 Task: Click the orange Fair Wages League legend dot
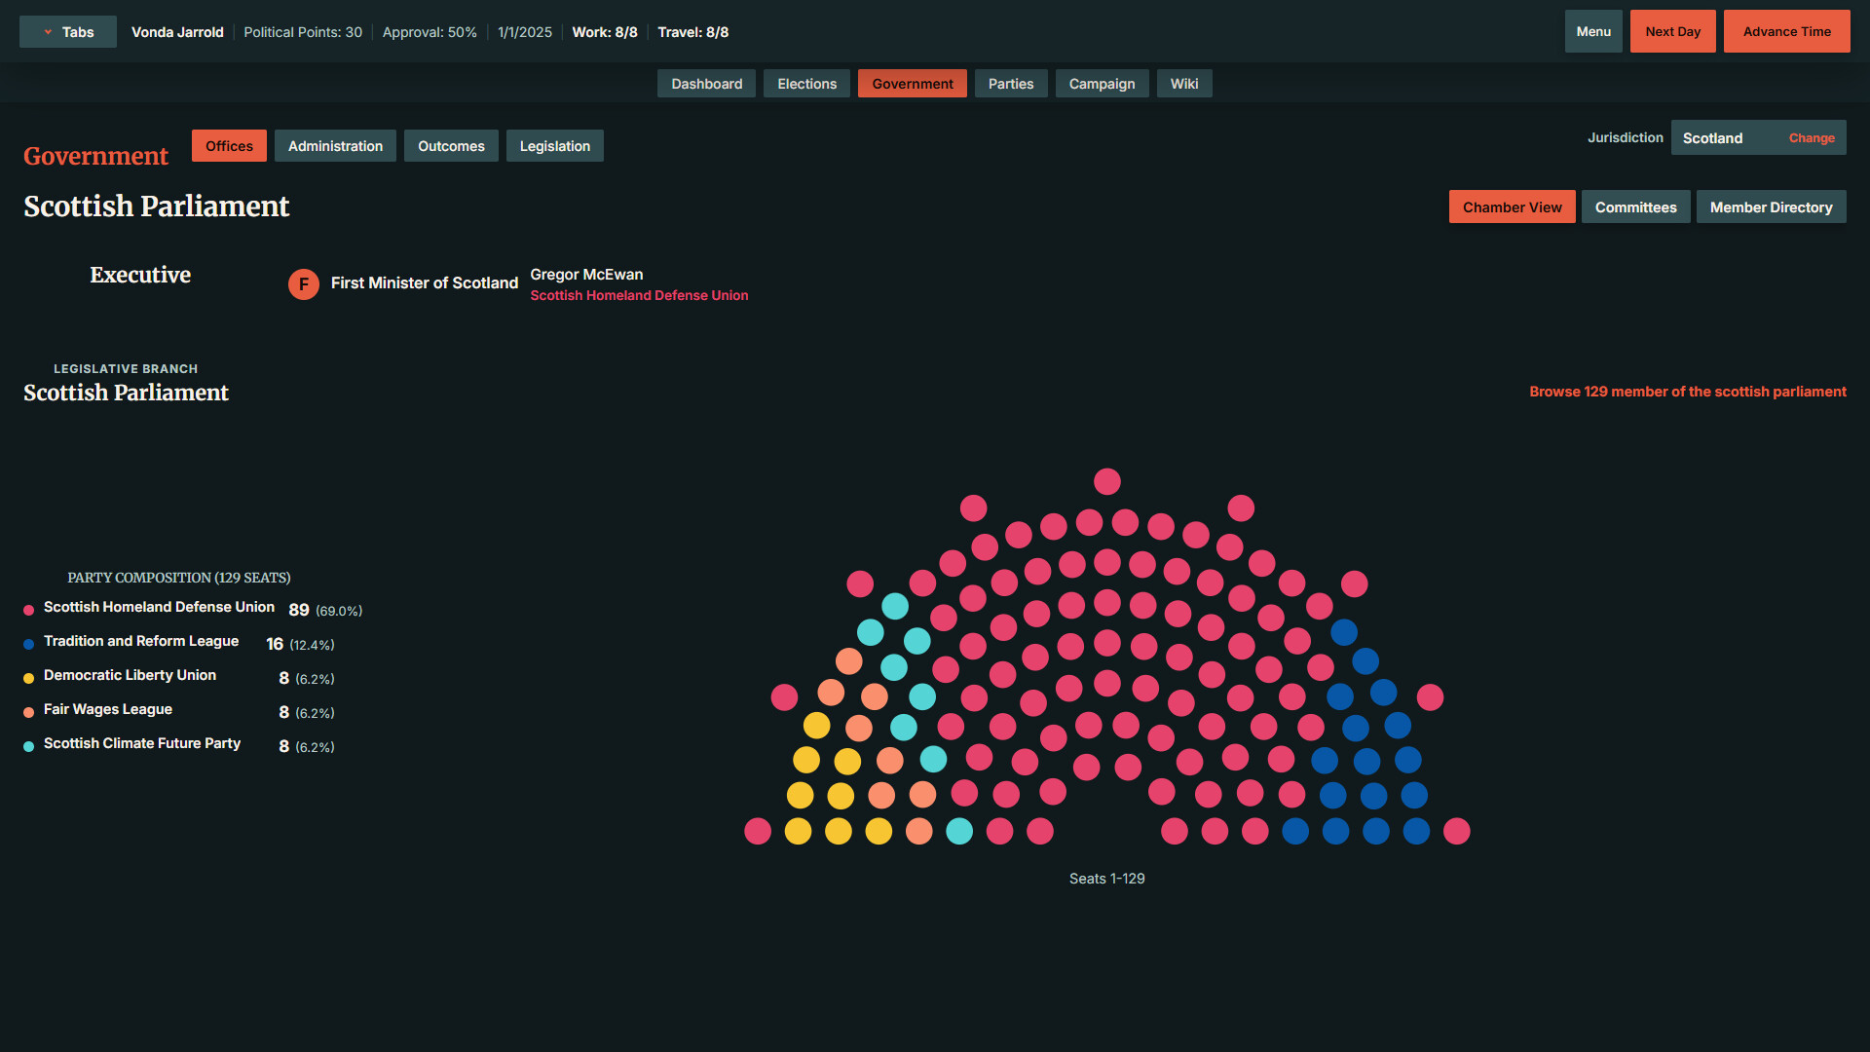pyautogui.click(x=29, y=712)
